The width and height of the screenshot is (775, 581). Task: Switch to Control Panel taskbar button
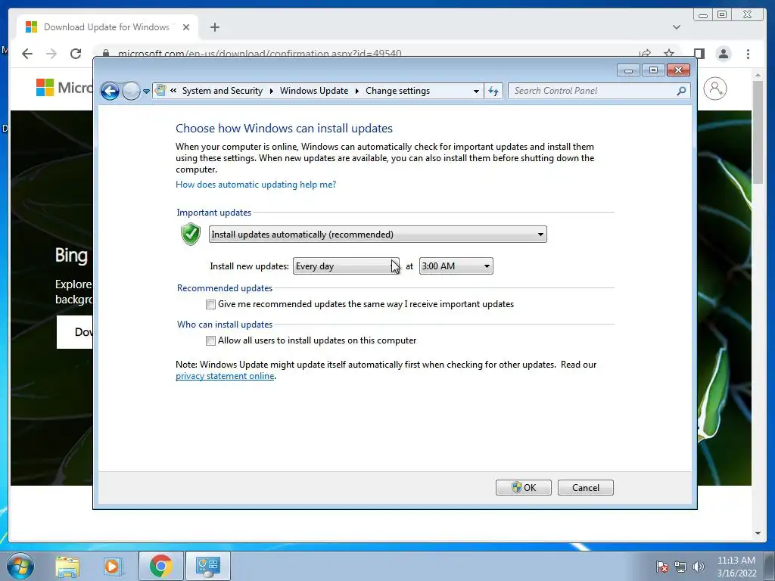207,566
